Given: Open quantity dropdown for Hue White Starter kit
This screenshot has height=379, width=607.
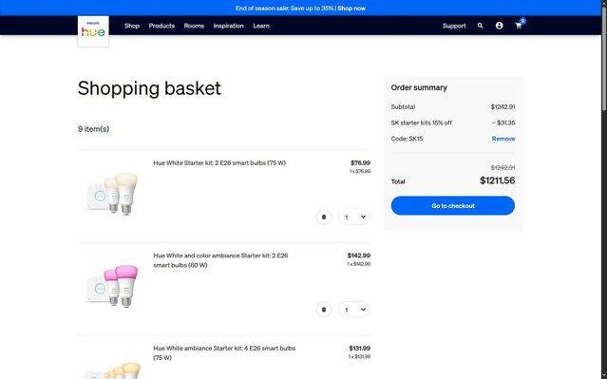Looking at the screenshot, I should 354,217.
